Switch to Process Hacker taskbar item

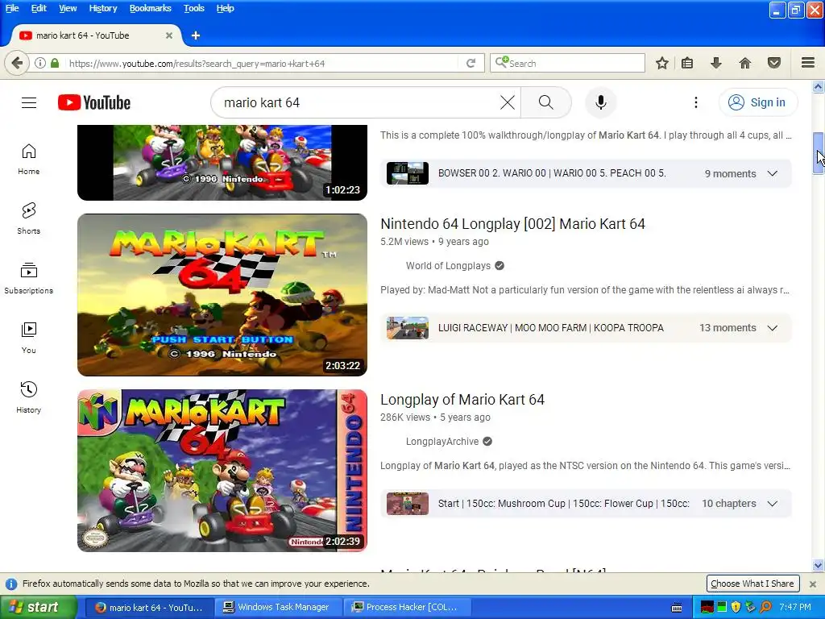tap(407, 608)
